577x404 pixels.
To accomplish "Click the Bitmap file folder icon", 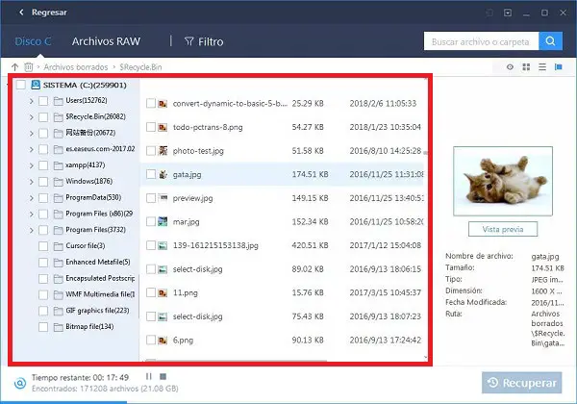I will 58,327.
